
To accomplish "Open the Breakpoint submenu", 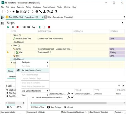I will (32, 62).
